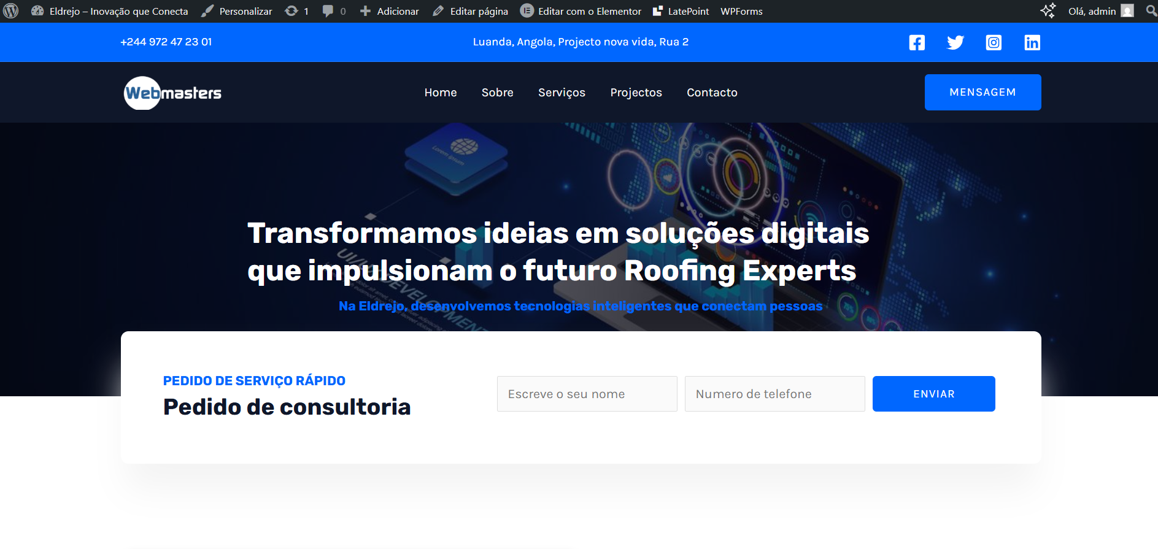
Task: Go to the Contacto nav link
Action: [x=712, y=93]
